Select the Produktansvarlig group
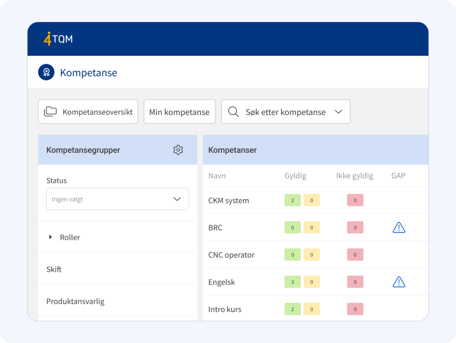456x343 pixels. pos(76,301)
